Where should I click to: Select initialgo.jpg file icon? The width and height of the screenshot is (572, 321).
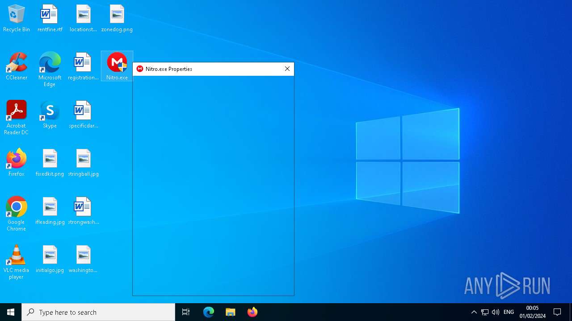coord(50,259)
